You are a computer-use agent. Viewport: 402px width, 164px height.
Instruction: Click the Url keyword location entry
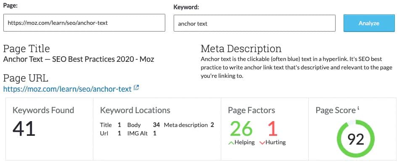coord(110,133)
